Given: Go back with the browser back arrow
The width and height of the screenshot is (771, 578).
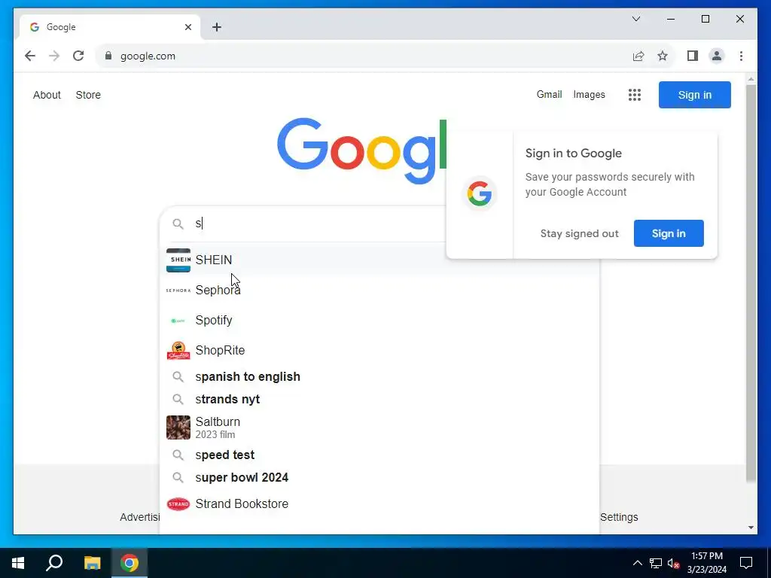Looking at the screenshot, I should click(30, 56).
